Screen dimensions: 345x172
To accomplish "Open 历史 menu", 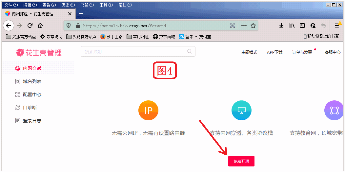I will [x=68, y=5].
